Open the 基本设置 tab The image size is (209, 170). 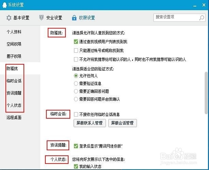[18, 18]
